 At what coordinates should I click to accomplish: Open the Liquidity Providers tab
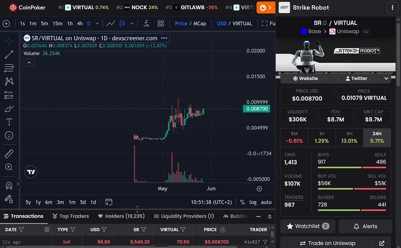[184, 216]
